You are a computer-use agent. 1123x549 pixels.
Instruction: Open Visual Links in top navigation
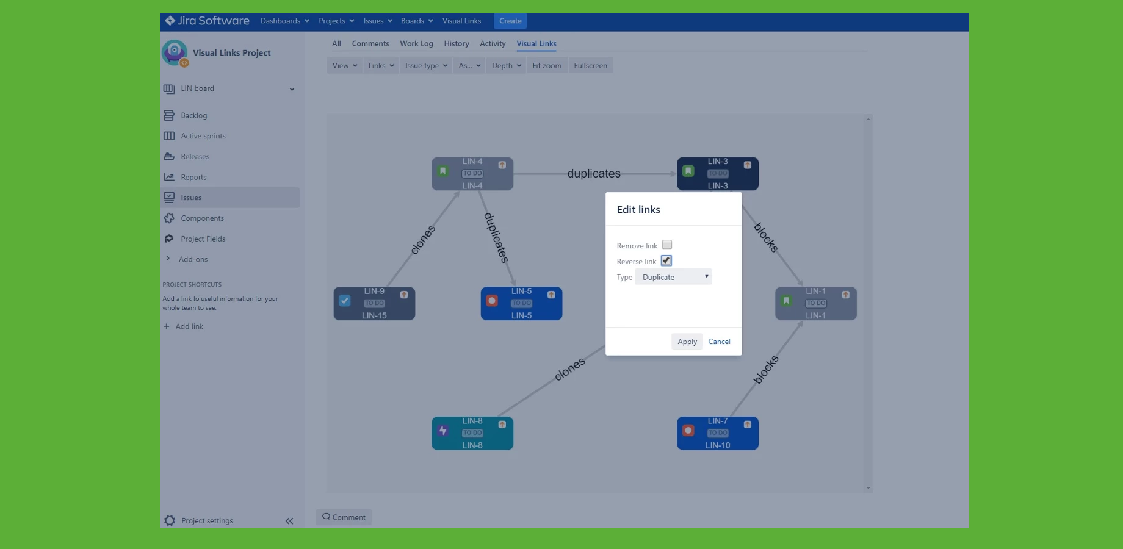coord(461,21)
